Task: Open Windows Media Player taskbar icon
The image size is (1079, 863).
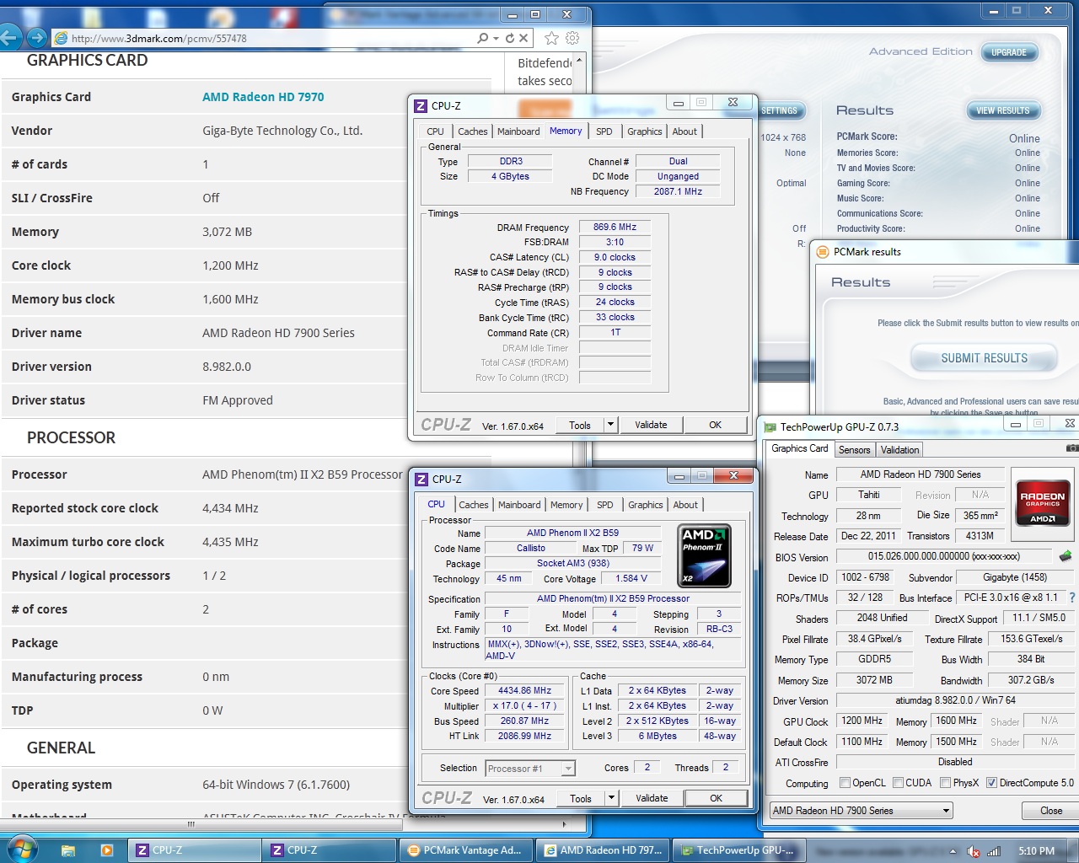Action: click(106, 850)
